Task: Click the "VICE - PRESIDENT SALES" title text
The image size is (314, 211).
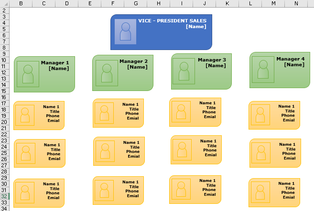Action: pos(172,21)
